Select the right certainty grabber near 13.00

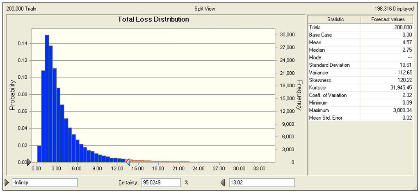pos(128,162)
